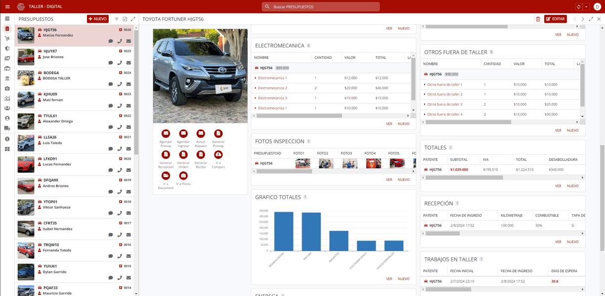Click the Agendar Presup envelope action

click(x=166, y=134)
